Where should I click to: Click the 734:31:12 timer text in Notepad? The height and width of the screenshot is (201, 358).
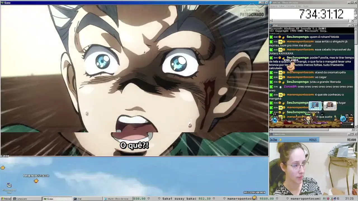tap(321, 14)
